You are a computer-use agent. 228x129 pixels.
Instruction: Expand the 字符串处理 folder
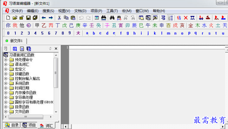pyautogui.click(x=6, y=98)
